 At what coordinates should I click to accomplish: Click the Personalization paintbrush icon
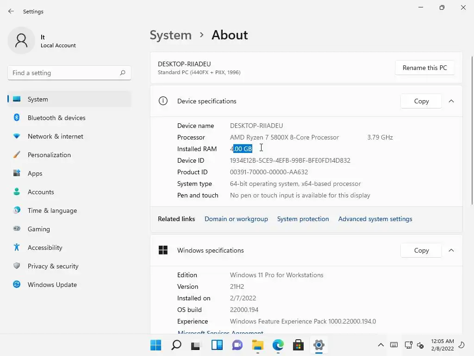click(x=17, y=155)
